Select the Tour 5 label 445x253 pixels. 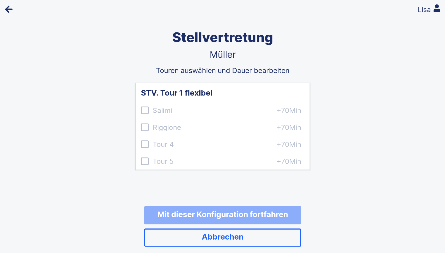[x=163, y=161]
